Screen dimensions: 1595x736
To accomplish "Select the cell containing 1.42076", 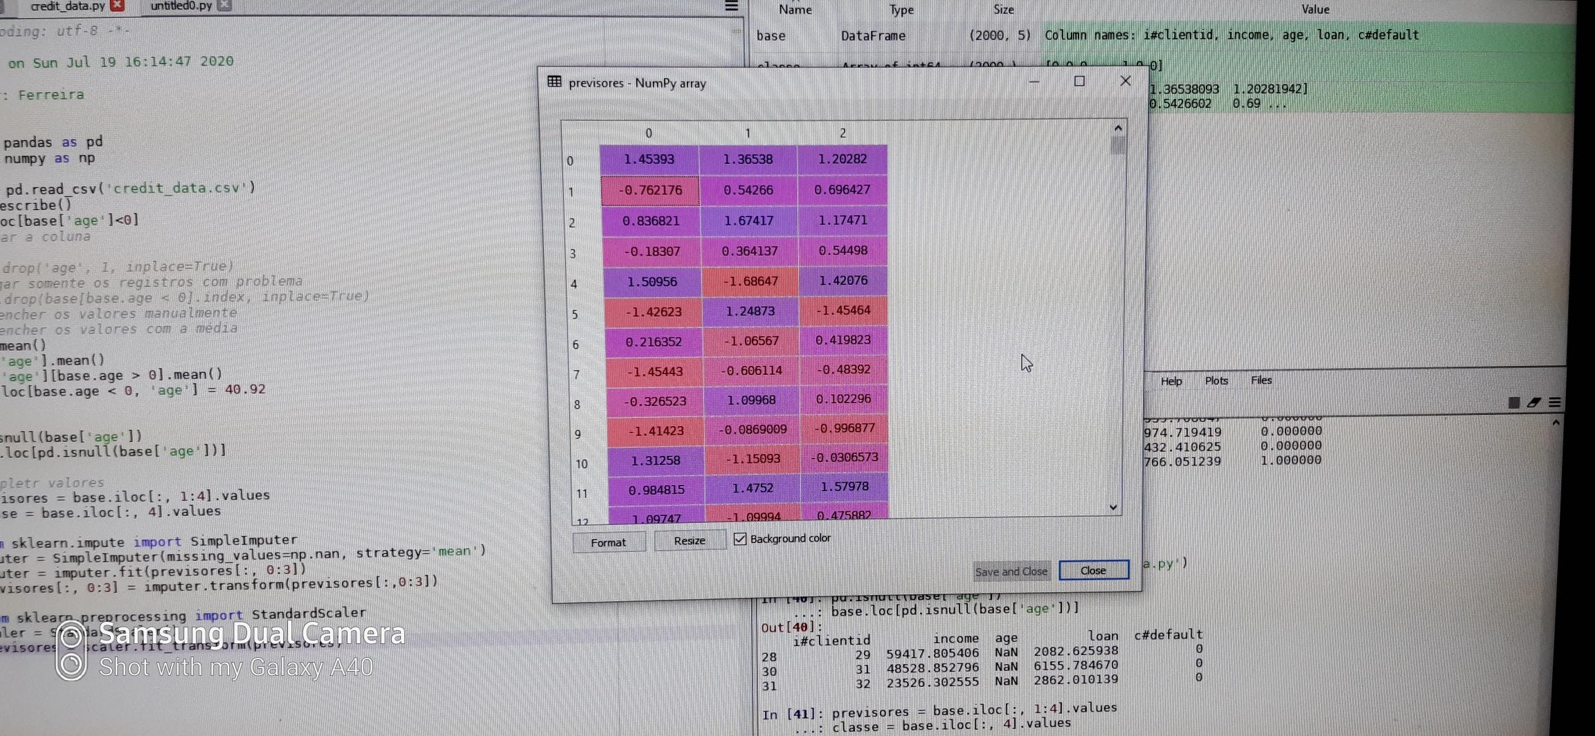I will coord(843,280).
